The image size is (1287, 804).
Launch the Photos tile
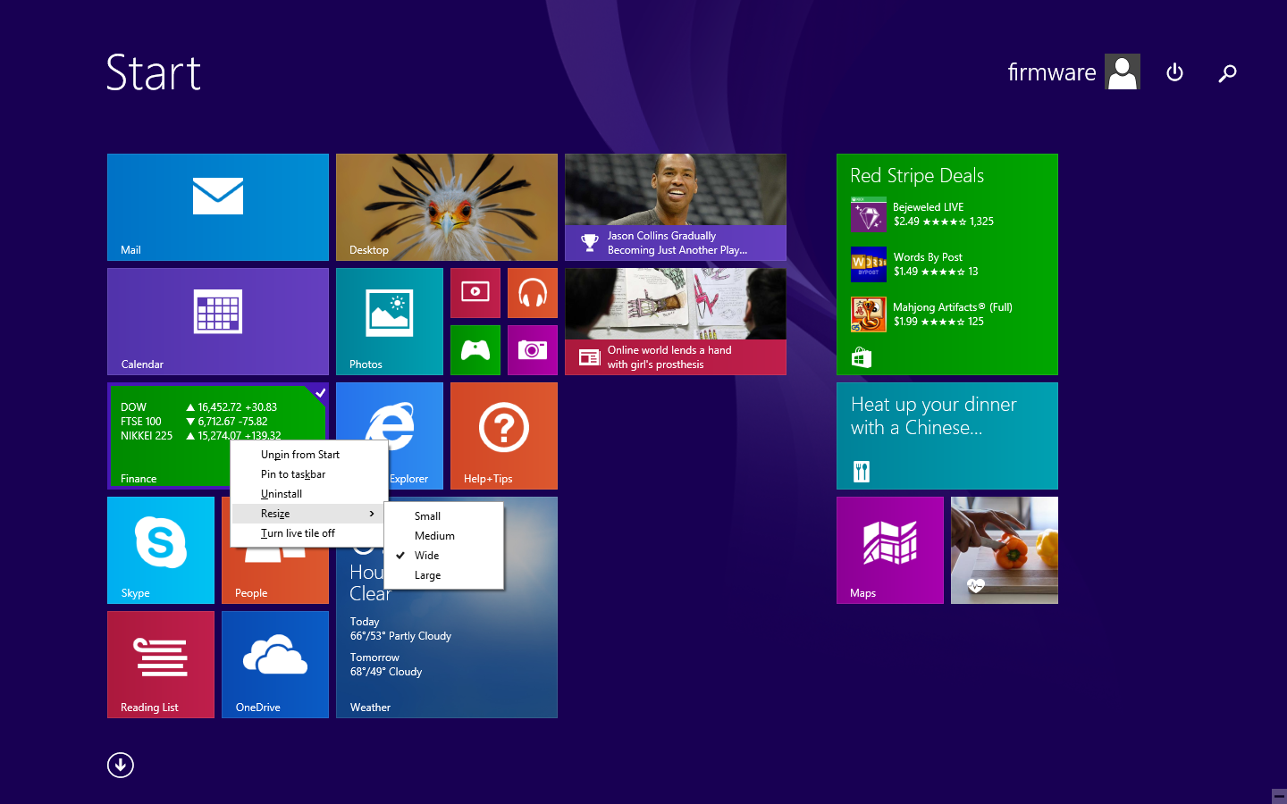(390, 322)
